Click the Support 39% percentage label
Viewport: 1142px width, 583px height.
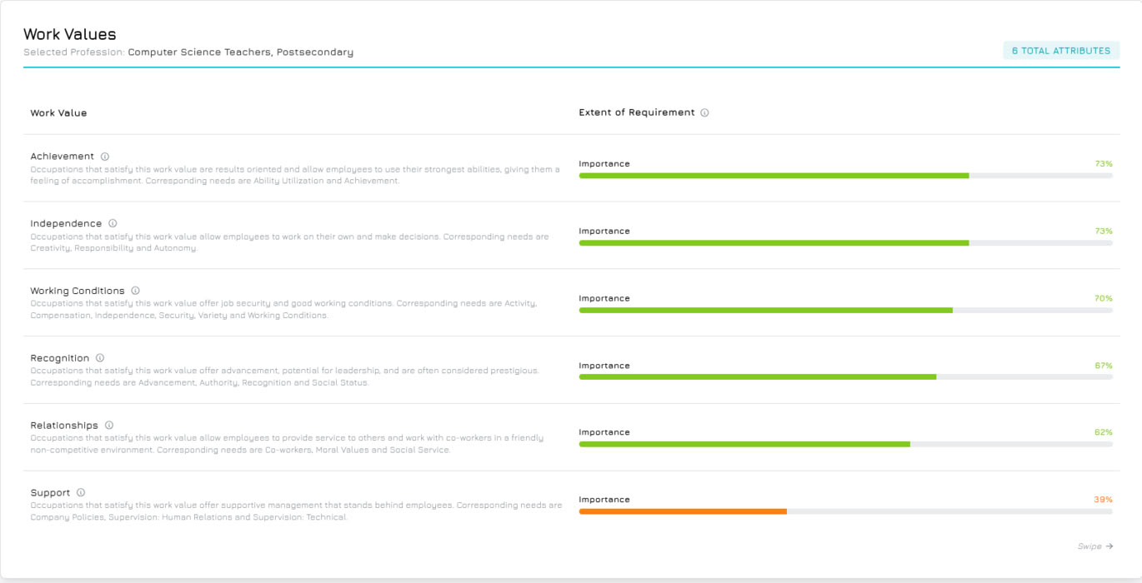point(1103,500)
